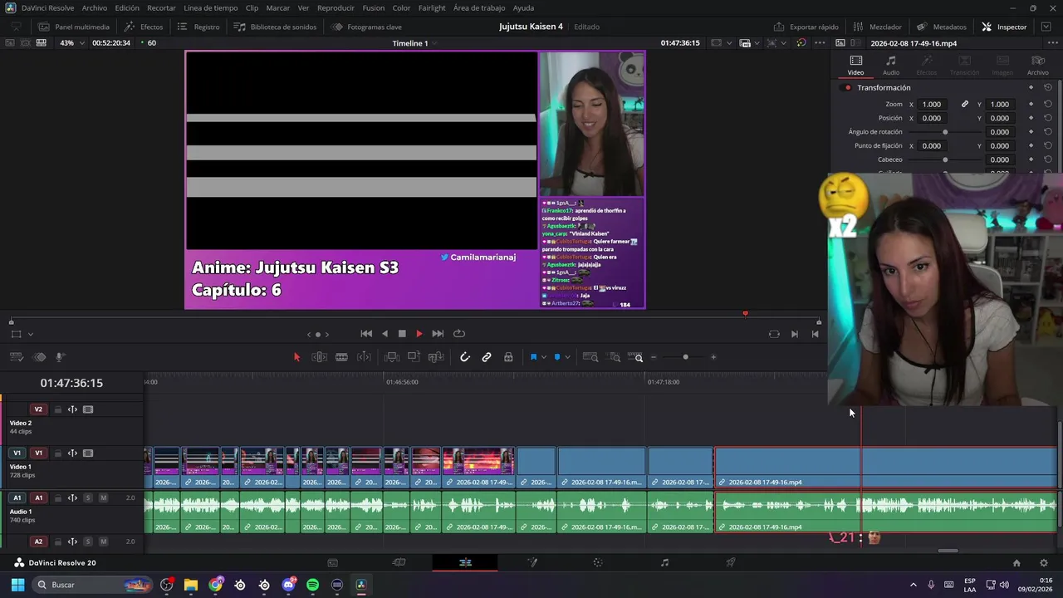Open the Línea de tiempo menu

[210, 7]
